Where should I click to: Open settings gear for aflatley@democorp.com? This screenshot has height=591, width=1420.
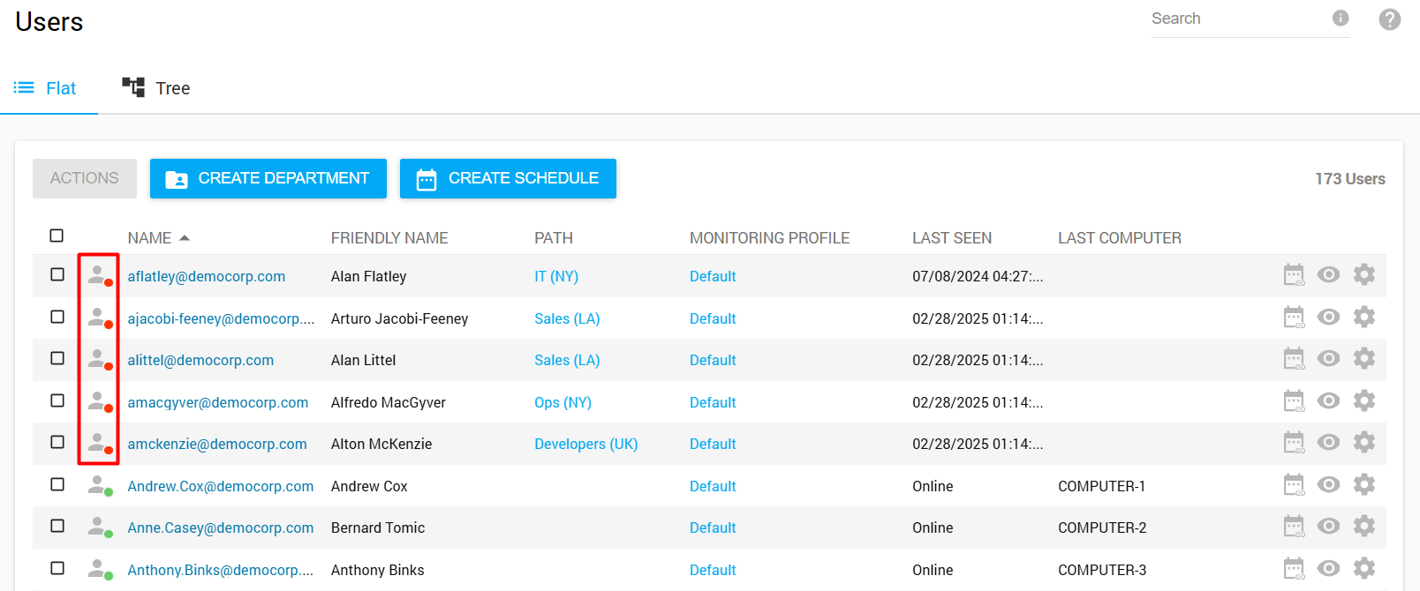click(x=1363, y=275)
